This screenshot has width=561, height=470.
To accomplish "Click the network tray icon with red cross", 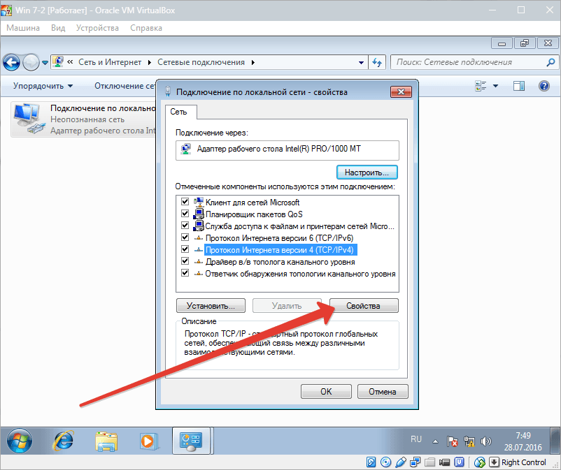I will tap(453, 442).
